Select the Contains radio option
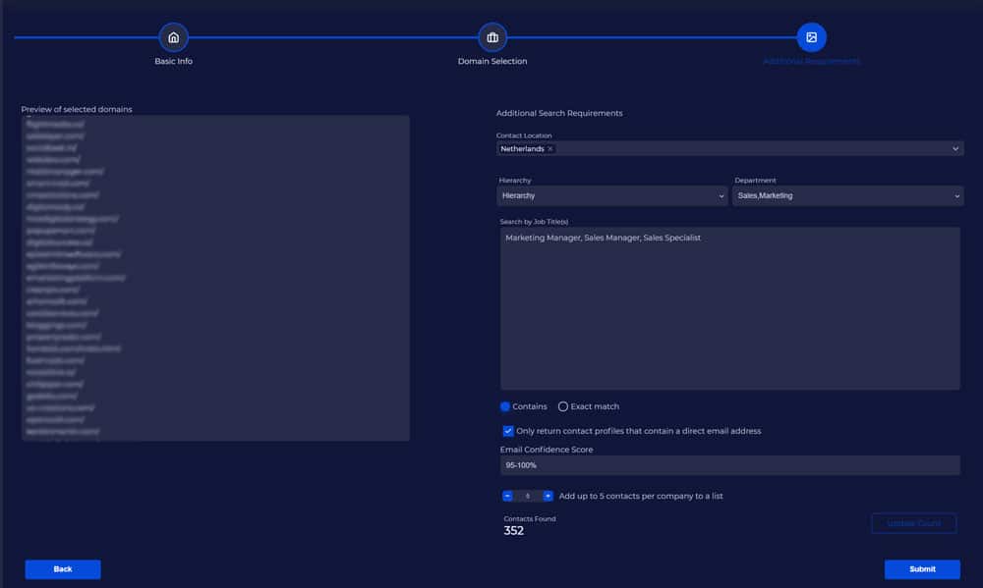This screenshot has height=588, width=983. [x=505, y=406]
